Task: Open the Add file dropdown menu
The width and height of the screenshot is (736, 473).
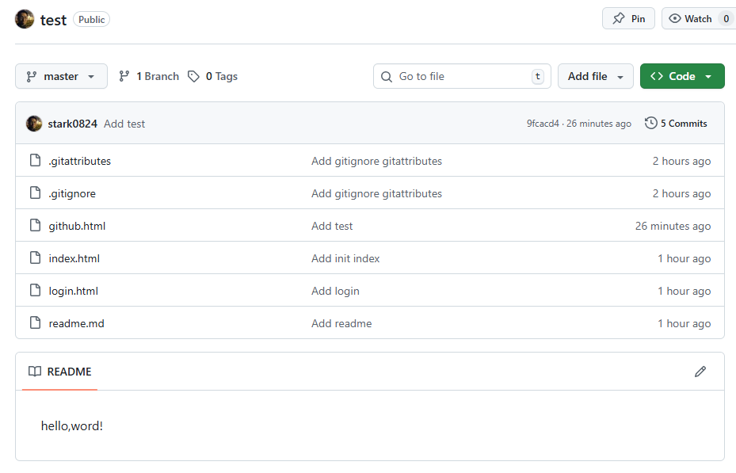Action: [x=595, y=77]
